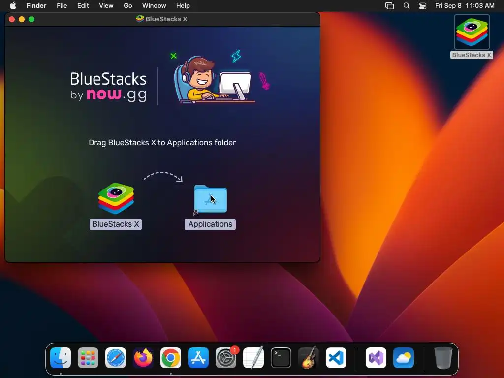Image resolution: width=504 pixels, height=378 pixels.
Task: Open Finder from the dock
Action: click(x=61, y=358)
